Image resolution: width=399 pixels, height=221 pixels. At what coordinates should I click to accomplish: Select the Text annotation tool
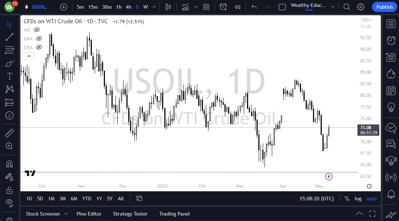pyautogui.click(x=9, y=76)
